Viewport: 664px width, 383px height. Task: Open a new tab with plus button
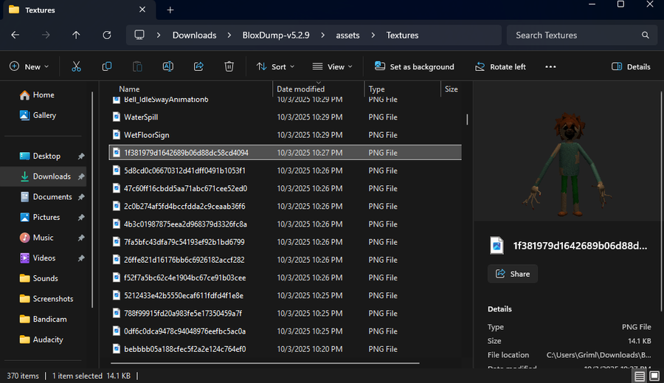(170, 10)
